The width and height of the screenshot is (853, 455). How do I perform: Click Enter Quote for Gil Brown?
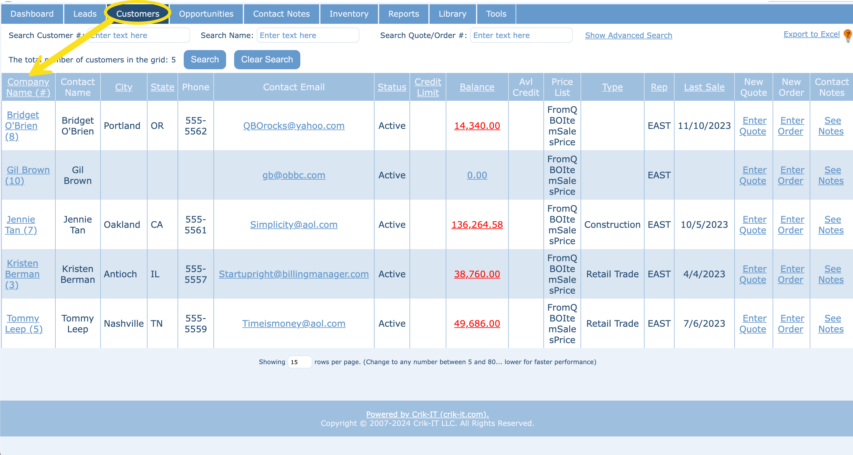[753, 175]
